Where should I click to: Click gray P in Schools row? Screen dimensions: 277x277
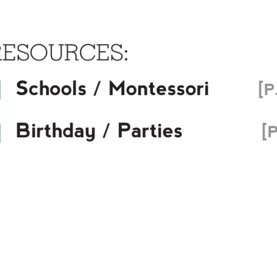[269, 90]
